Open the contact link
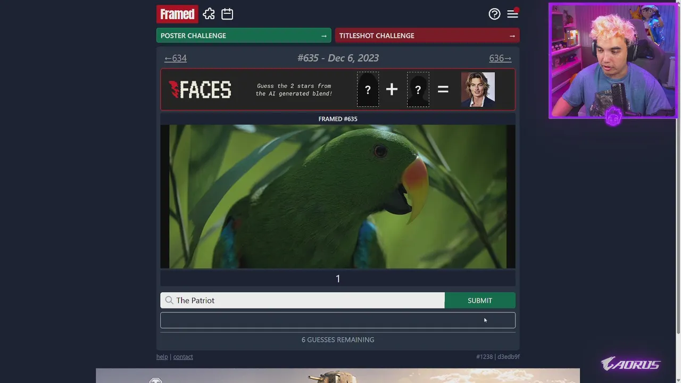 [183, 357]
